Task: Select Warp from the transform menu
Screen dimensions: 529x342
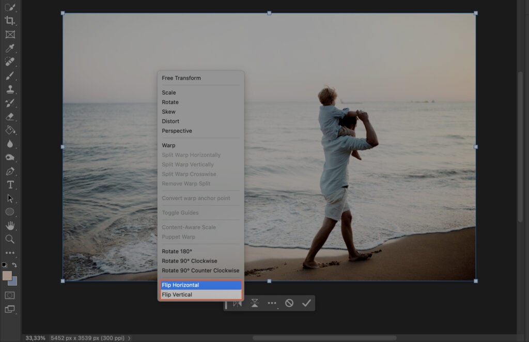Action: tap(168, 145)
